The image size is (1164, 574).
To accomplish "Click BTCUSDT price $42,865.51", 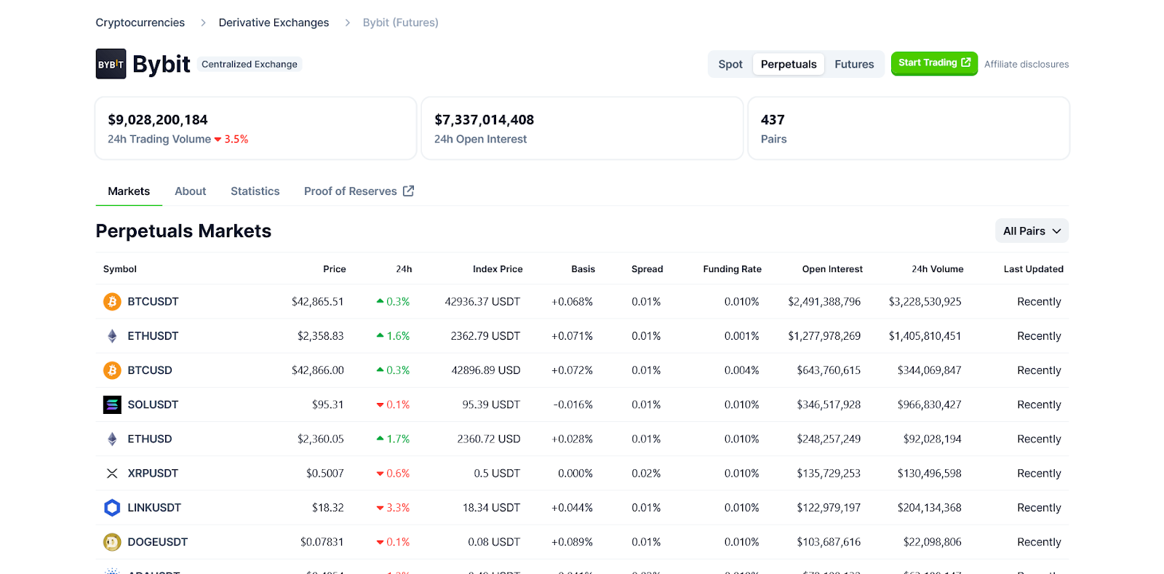I will (317, 302).
